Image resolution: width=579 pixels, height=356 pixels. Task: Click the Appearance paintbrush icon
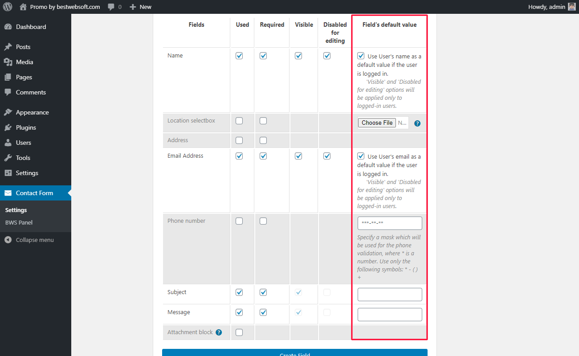pos(8,112)
